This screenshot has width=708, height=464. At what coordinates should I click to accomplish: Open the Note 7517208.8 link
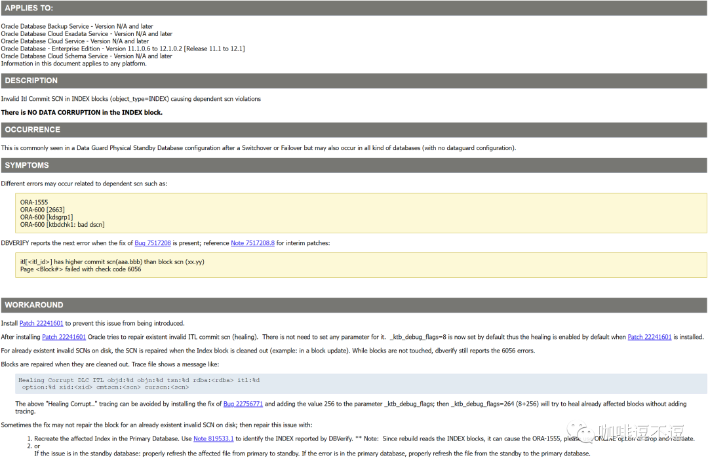[x=252, y=243]
